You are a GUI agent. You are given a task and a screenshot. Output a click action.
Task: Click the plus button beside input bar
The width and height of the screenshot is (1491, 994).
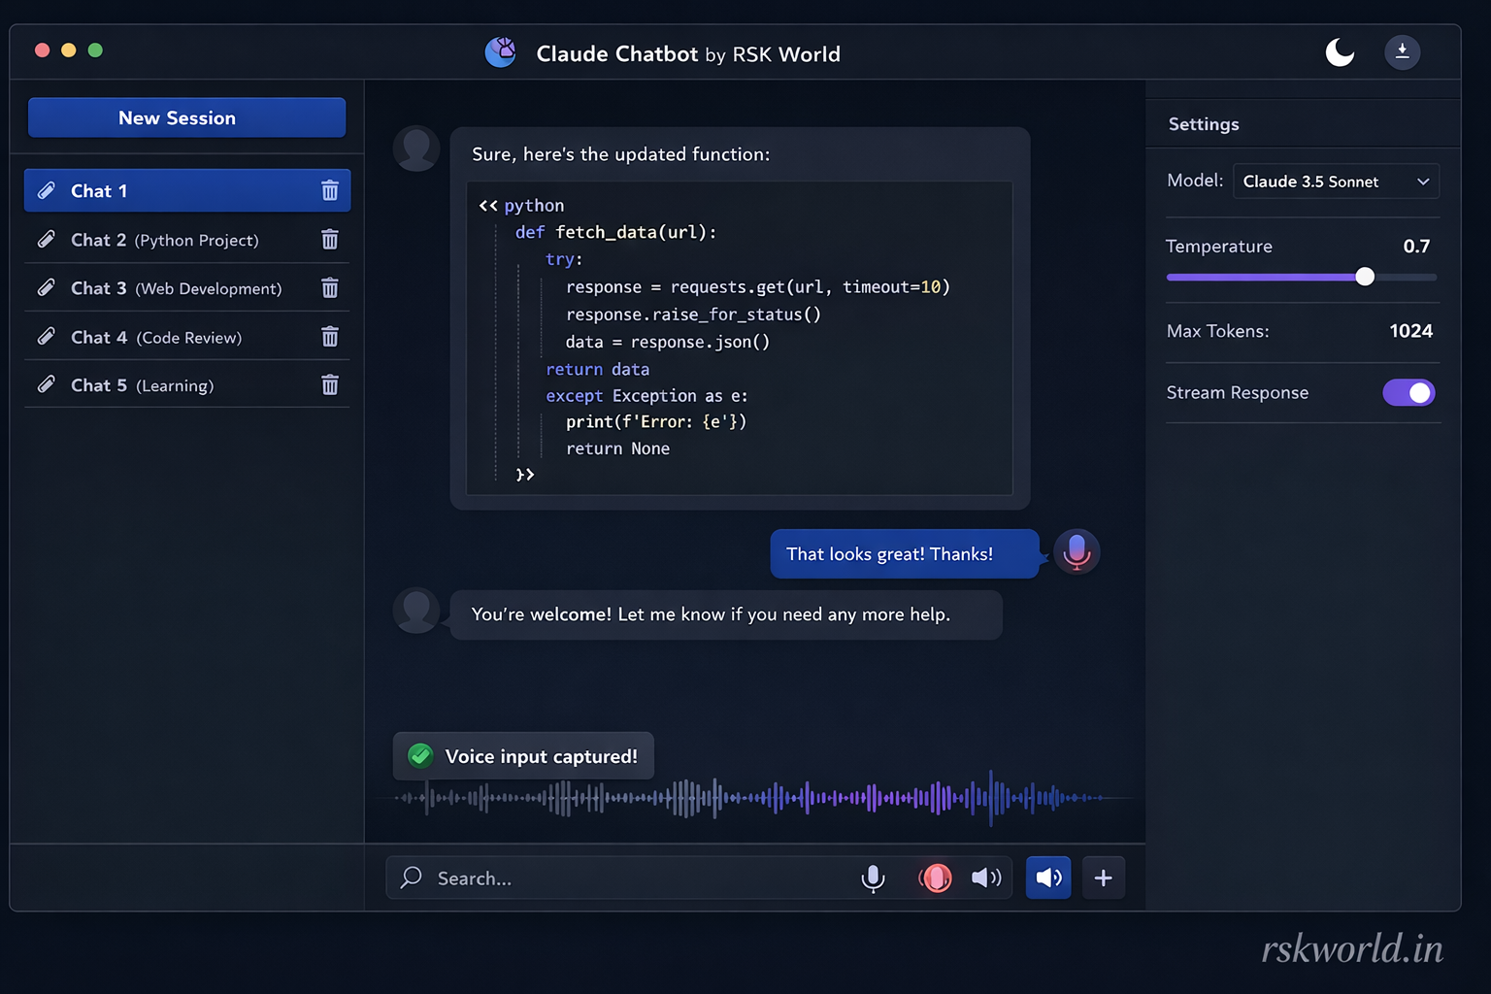pos(1104,878)
